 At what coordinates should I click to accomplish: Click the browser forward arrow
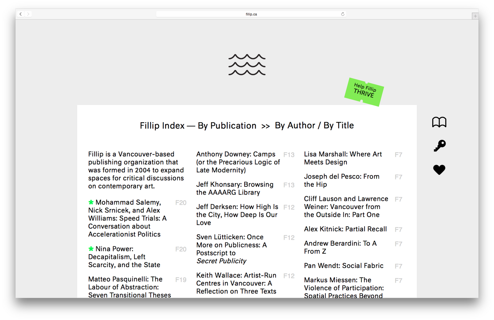[28, 14]
